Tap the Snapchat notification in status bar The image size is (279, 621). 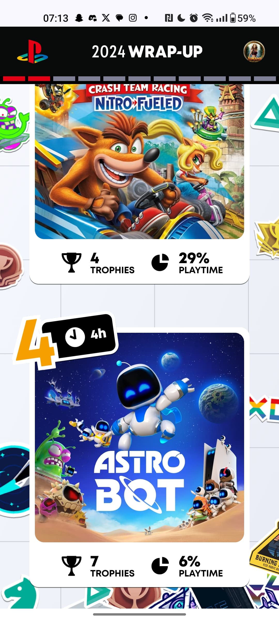click(79, 18)
